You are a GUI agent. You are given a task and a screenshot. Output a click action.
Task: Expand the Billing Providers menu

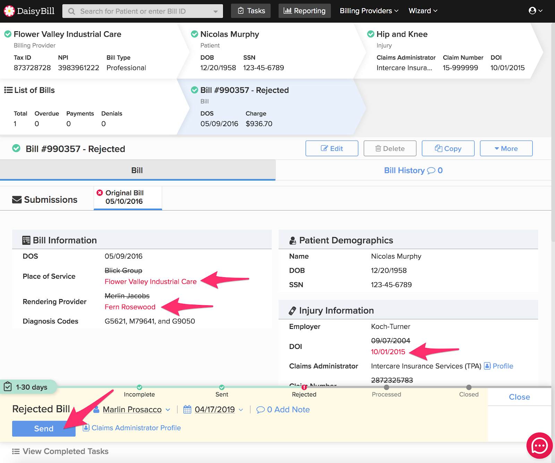pos(369,11)
